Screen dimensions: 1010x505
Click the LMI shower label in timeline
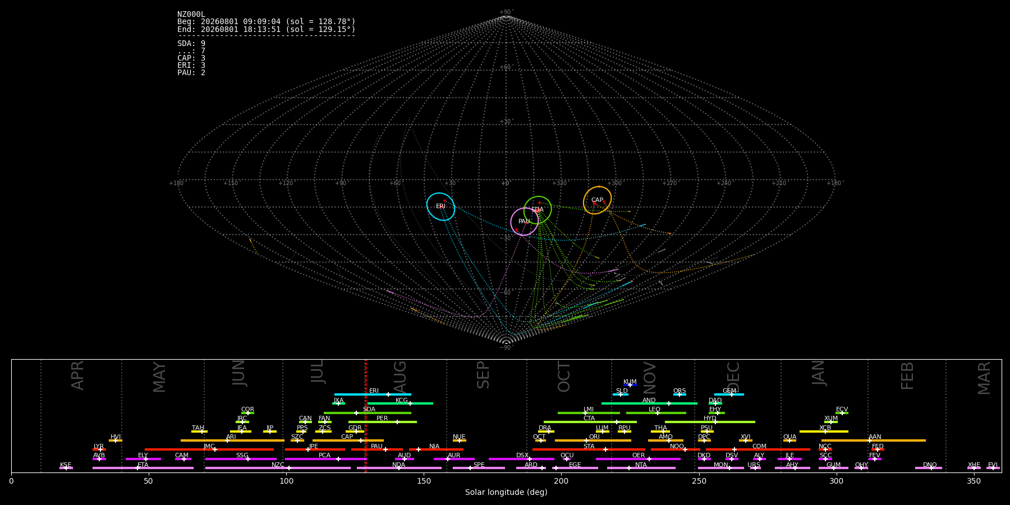pos(589,410)
